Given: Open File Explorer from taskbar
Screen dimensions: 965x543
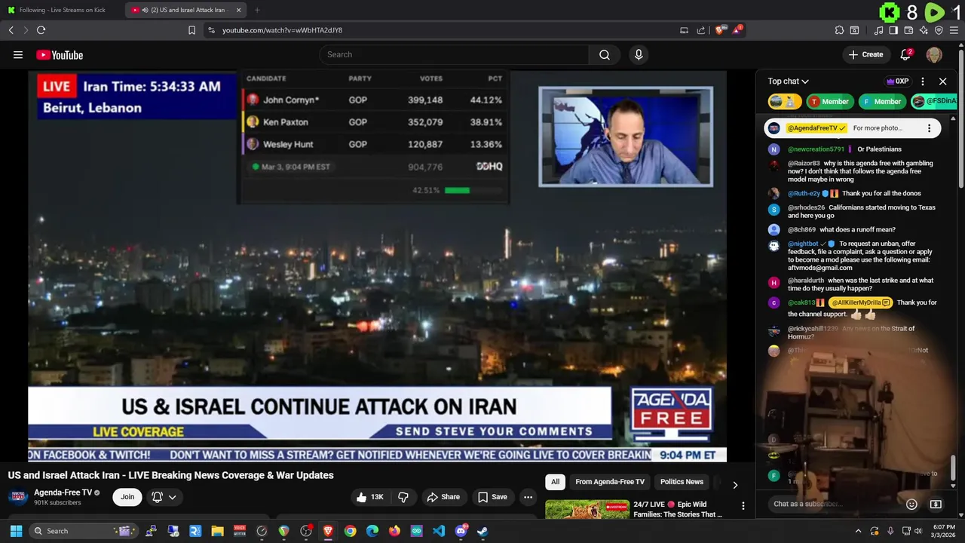Looking at the screenshot, I should click(x=217, y=531).
